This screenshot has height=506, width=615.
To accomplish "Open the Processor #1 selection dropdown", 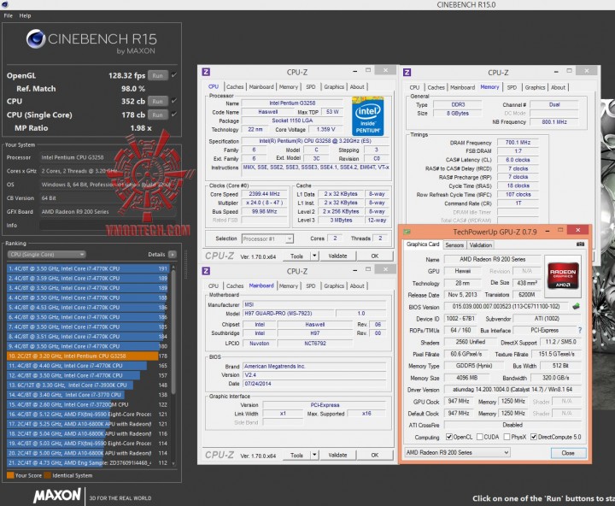I will coord(267,238).
